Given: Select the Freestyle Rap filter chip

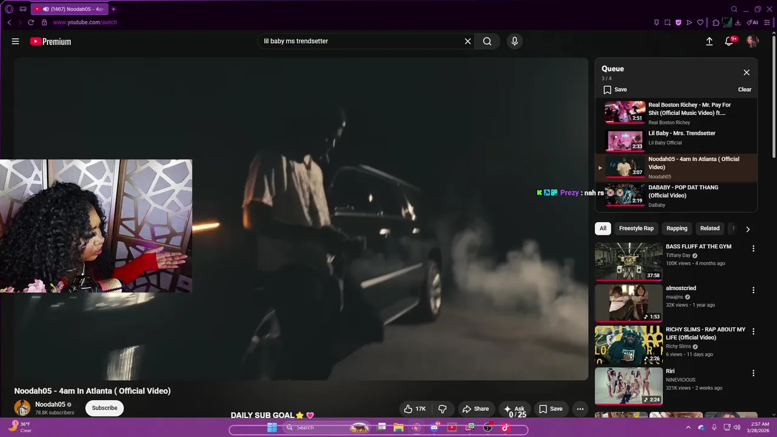Looking at the screenshot, I should coord(636,228).
